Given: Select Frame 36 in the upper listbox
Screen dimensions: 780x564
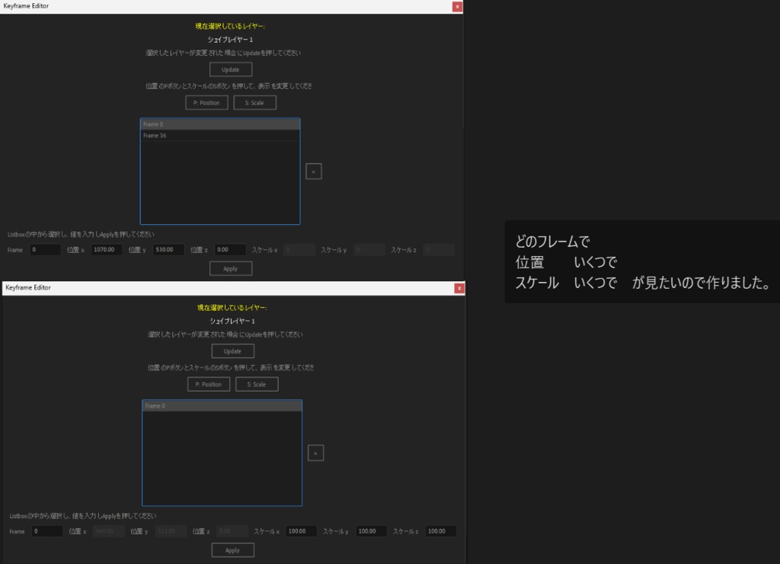Looking at the screenshot, I should coord(220,136).
